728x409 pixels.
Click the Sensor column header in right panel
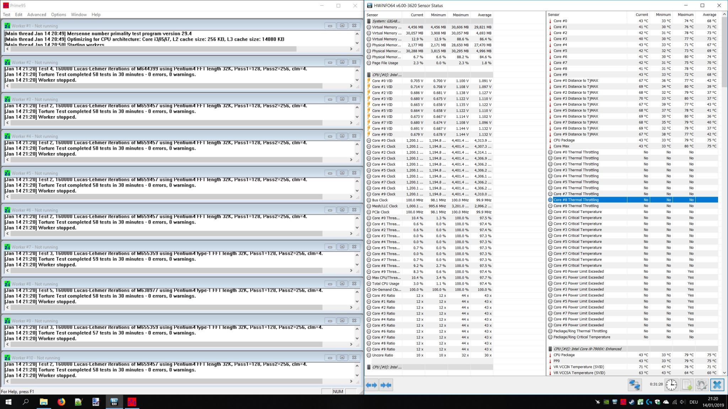pos(587,15)
